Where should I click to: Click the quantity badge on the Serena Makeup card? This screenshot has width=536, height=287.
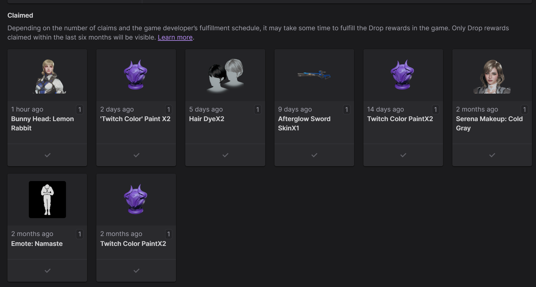[x=524, y=109]
